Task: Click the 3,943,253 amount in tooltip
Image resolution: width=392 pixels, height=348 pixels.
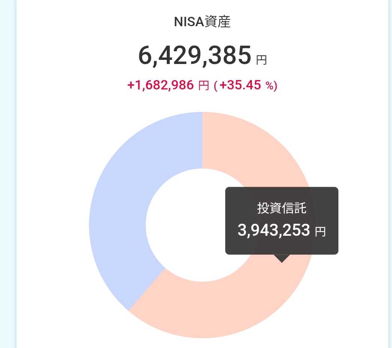Action: coord(274,230)
